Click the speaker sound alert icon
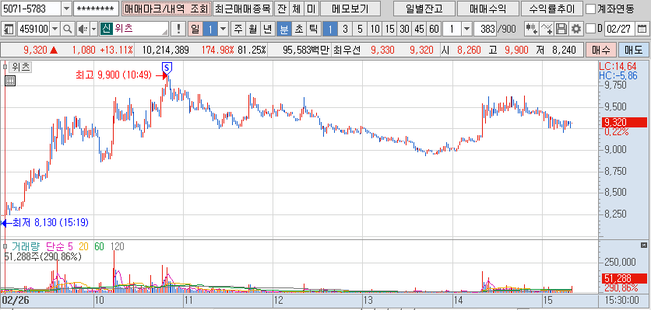This screenshot has width=651, height=310. 83,29
